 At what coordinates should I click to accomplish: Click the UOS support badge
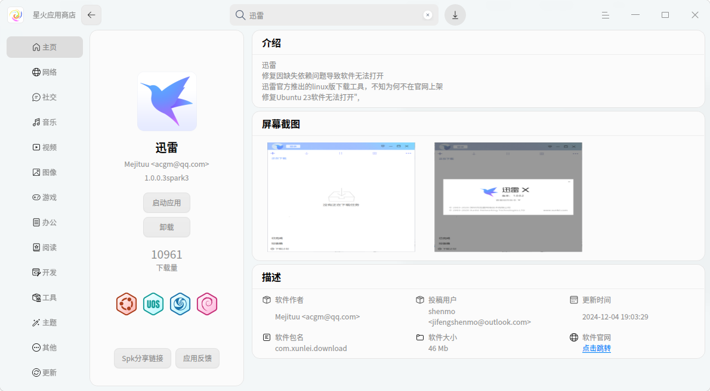click(x=153, y=304)
